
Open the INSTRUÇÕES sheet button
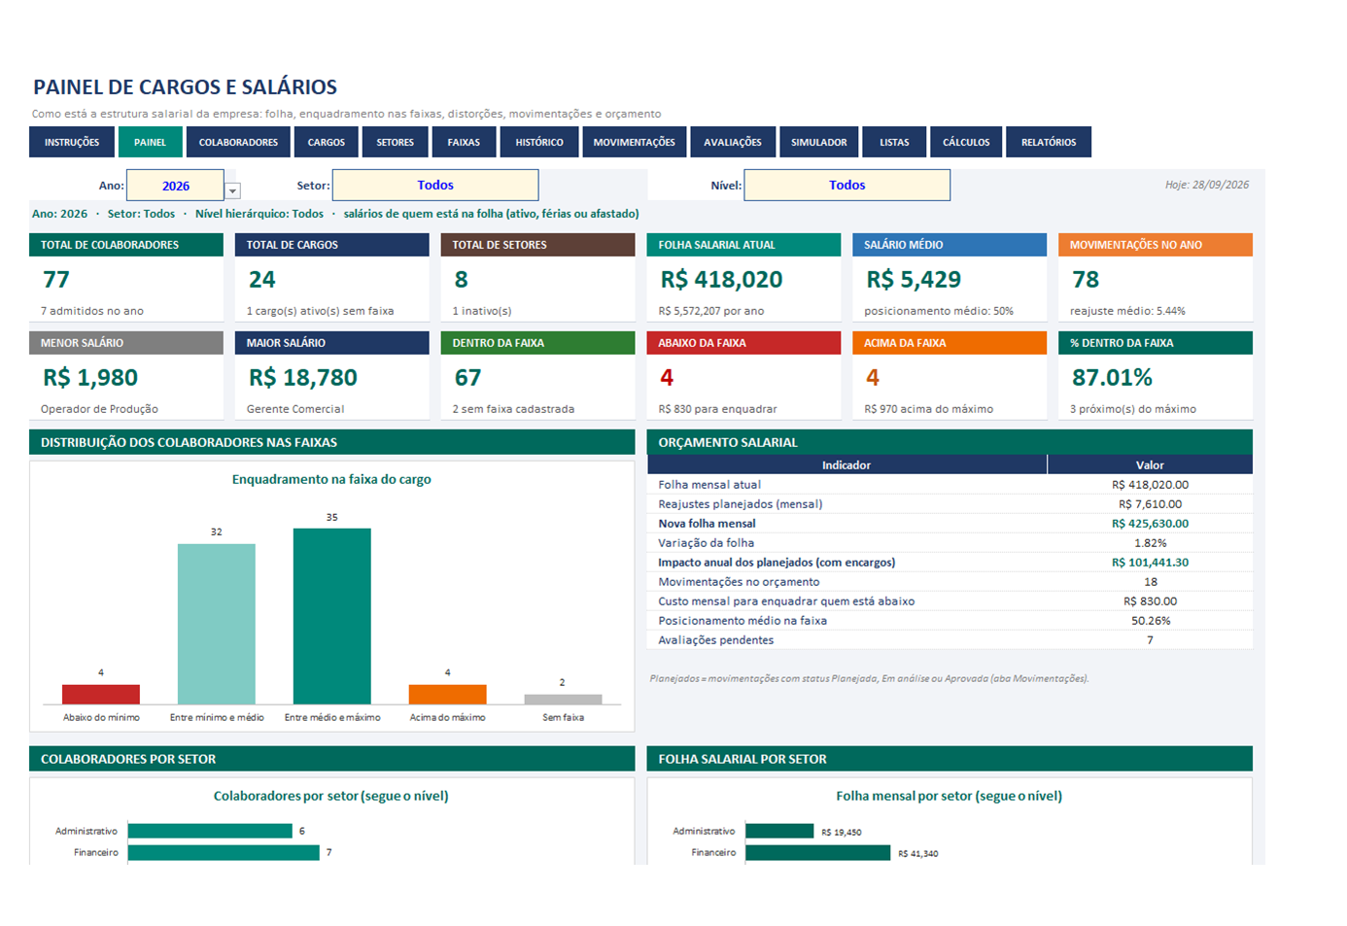coord(72,142)
